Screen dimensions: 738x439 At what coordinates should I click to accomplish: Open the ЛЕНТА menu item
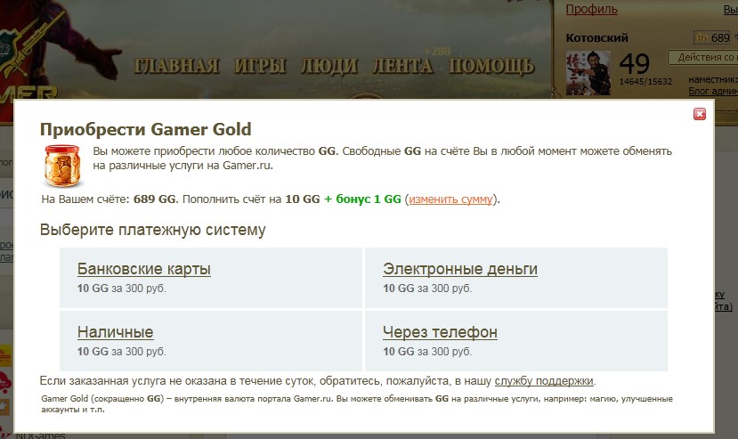pos(403,66)
